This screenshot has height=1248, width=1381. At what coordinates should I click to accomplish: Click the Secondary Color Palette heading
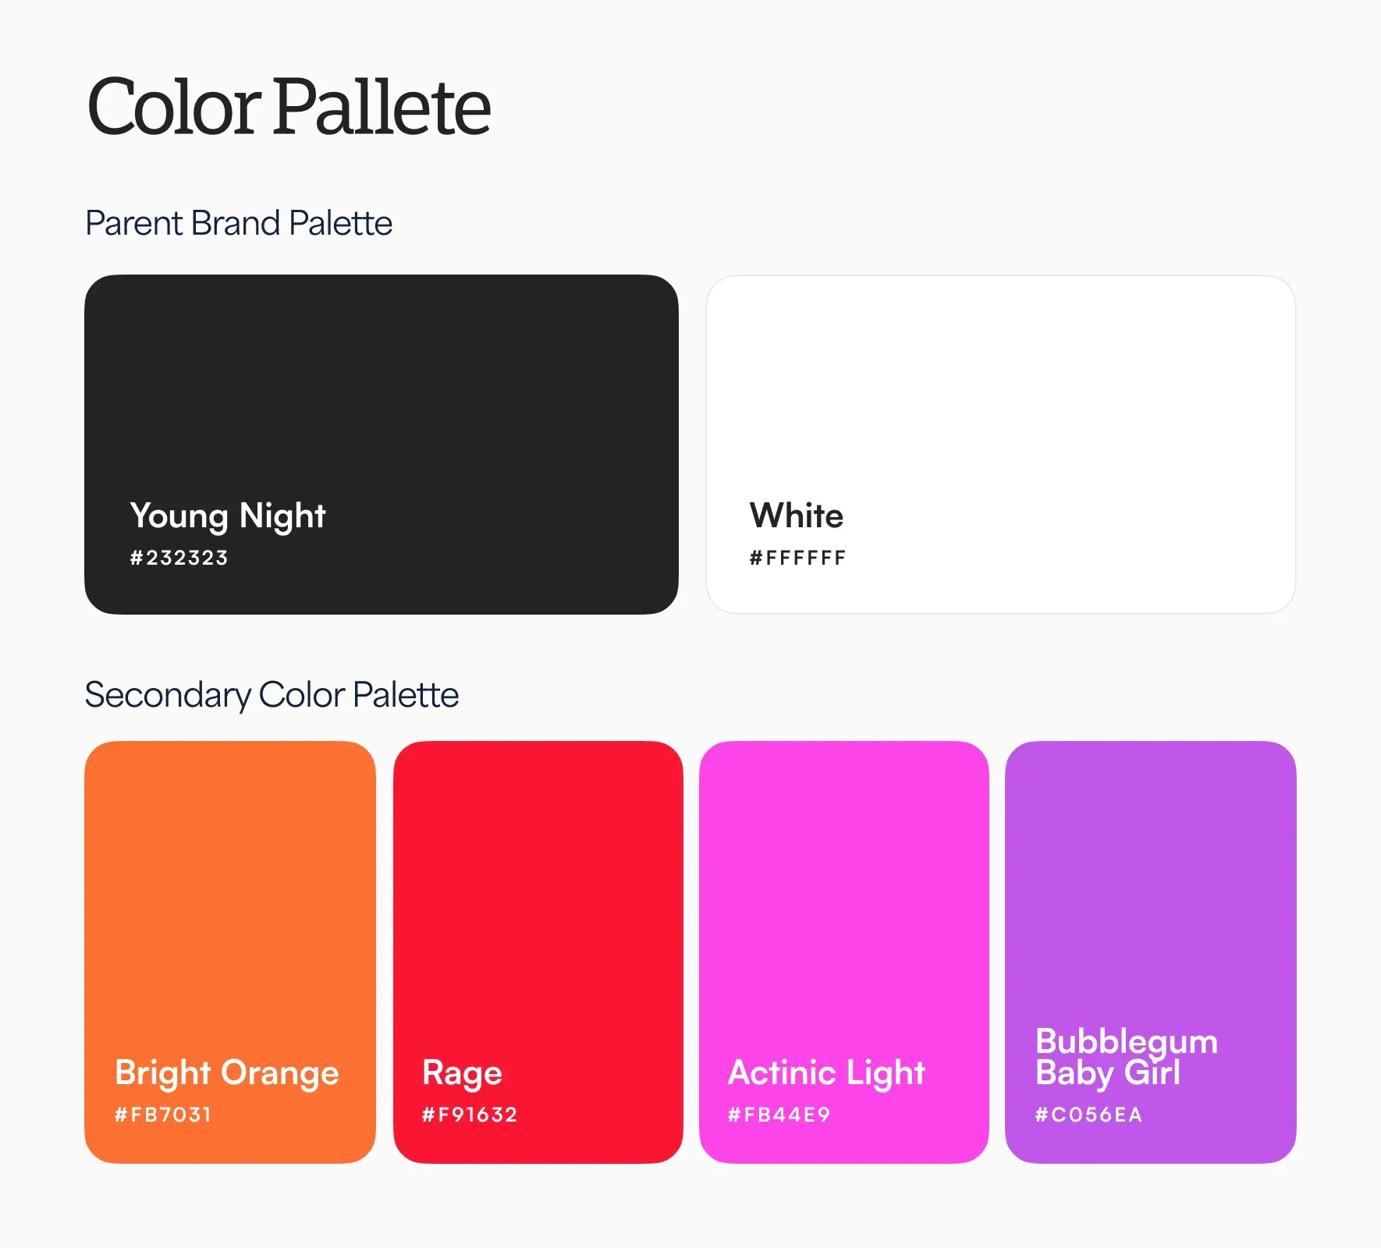(272, 695)
